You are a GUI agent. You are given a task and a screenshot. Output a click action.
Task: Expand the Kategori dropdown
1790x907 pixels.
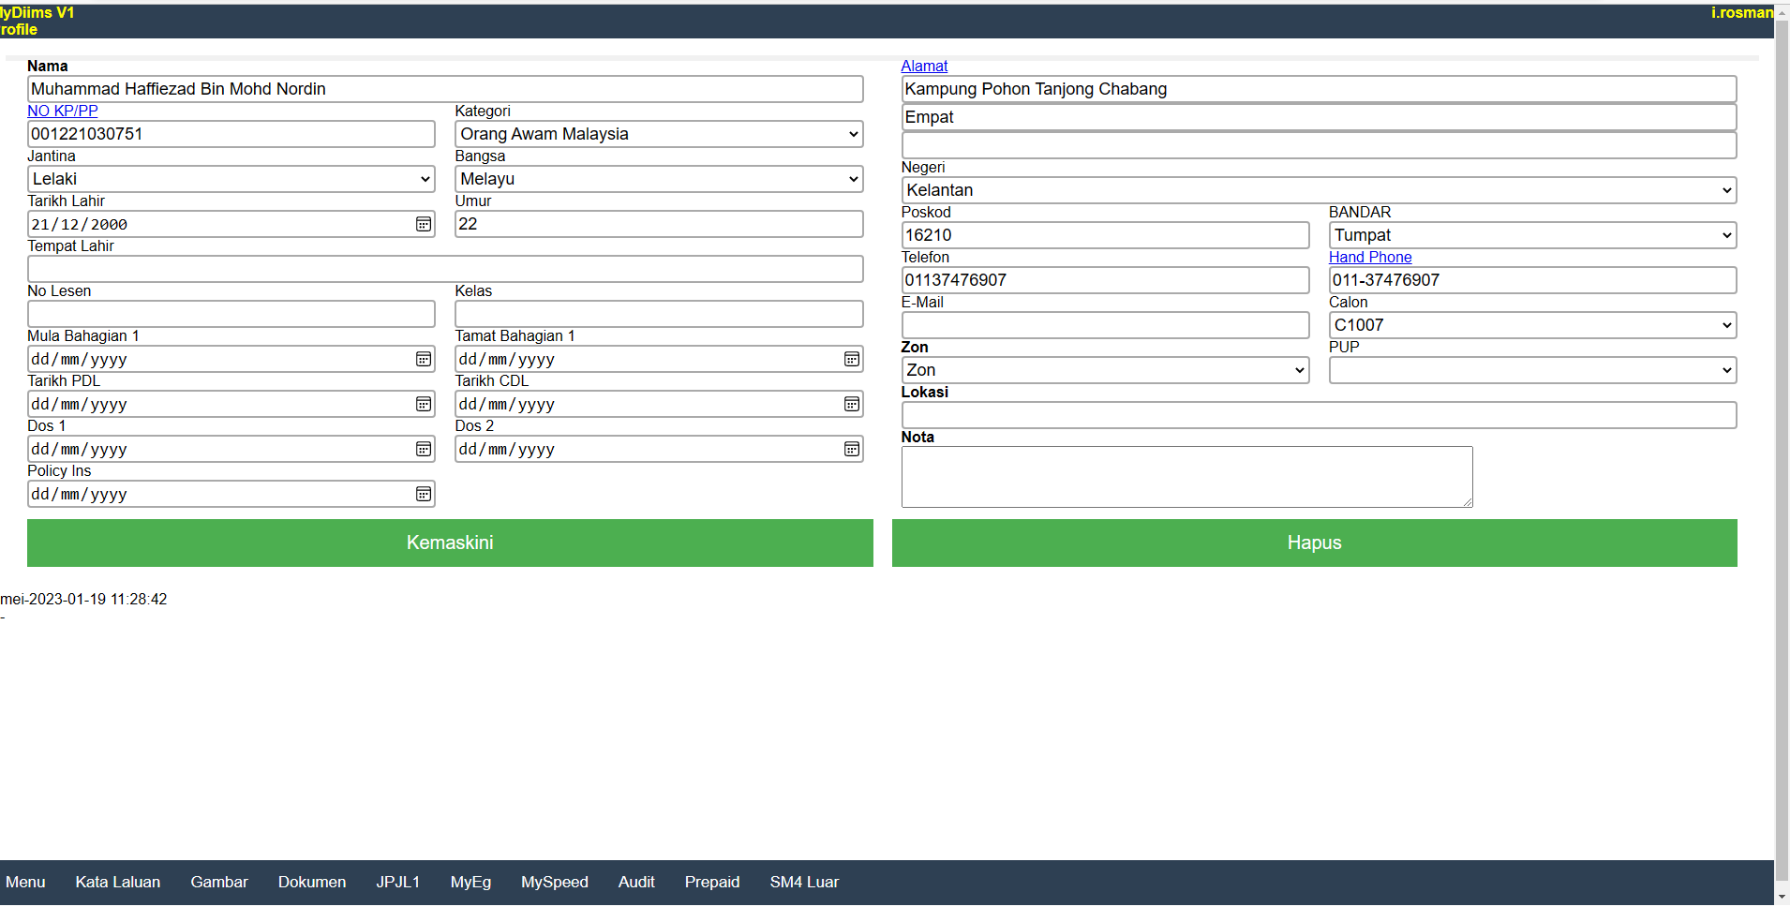click(658, 134)
